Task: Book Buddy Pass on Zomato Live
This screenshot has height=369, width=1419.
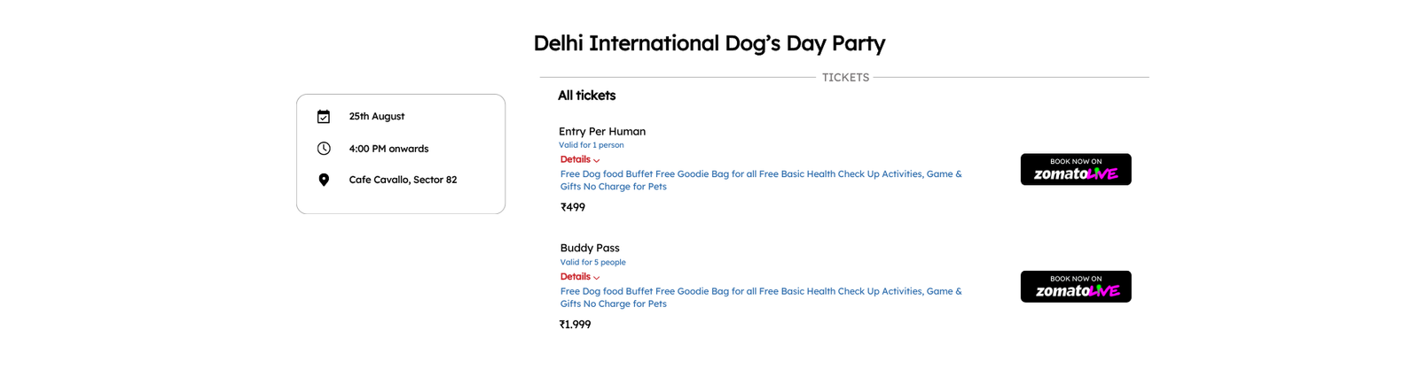Action: coord(1076,287)
